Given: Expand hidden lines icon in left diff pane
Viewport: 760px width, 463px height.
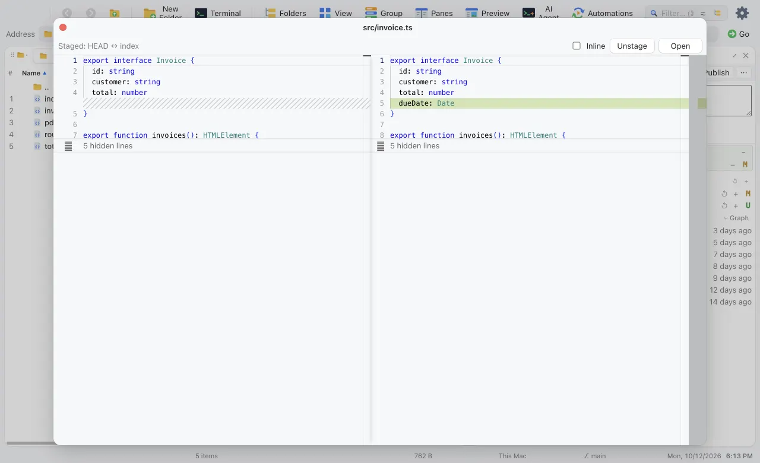Looking at the screenshot, I should click(68, 146).
